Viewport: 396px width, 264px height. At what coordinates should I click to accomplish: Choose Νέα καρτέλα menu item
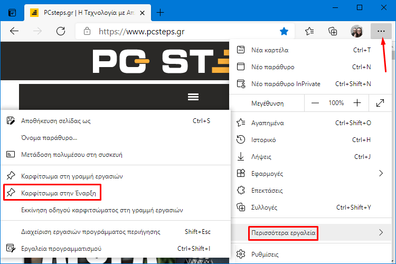click(310, 50)
